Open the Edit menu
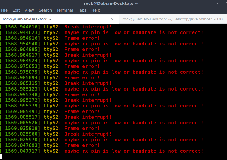 click(16, 10)
